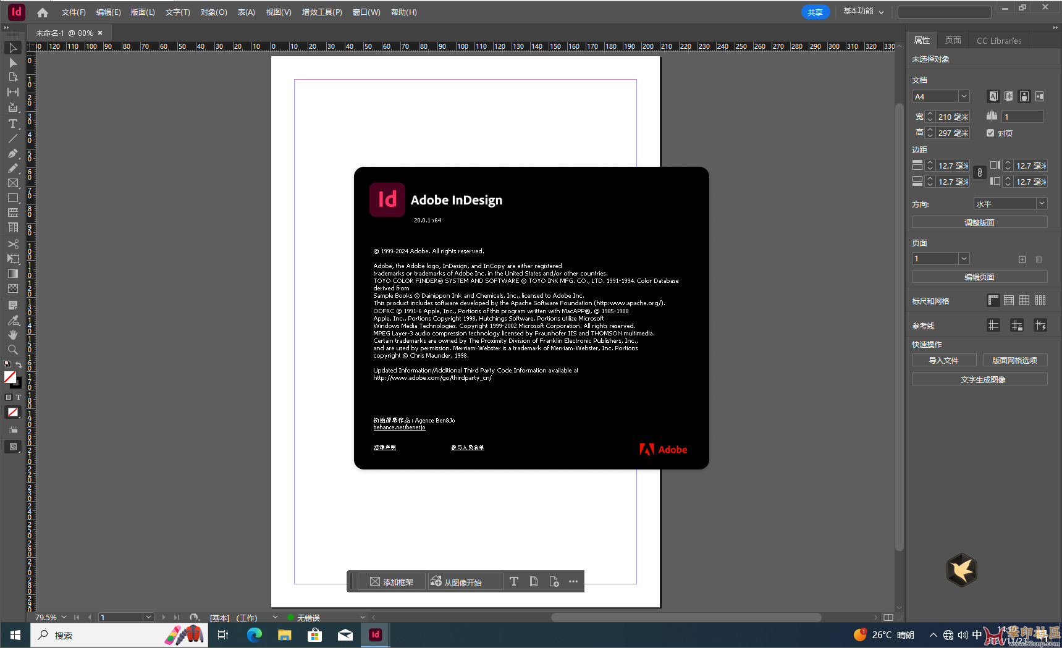Select the Pen tool
1062x648 pixels.
tap(13, 153)
